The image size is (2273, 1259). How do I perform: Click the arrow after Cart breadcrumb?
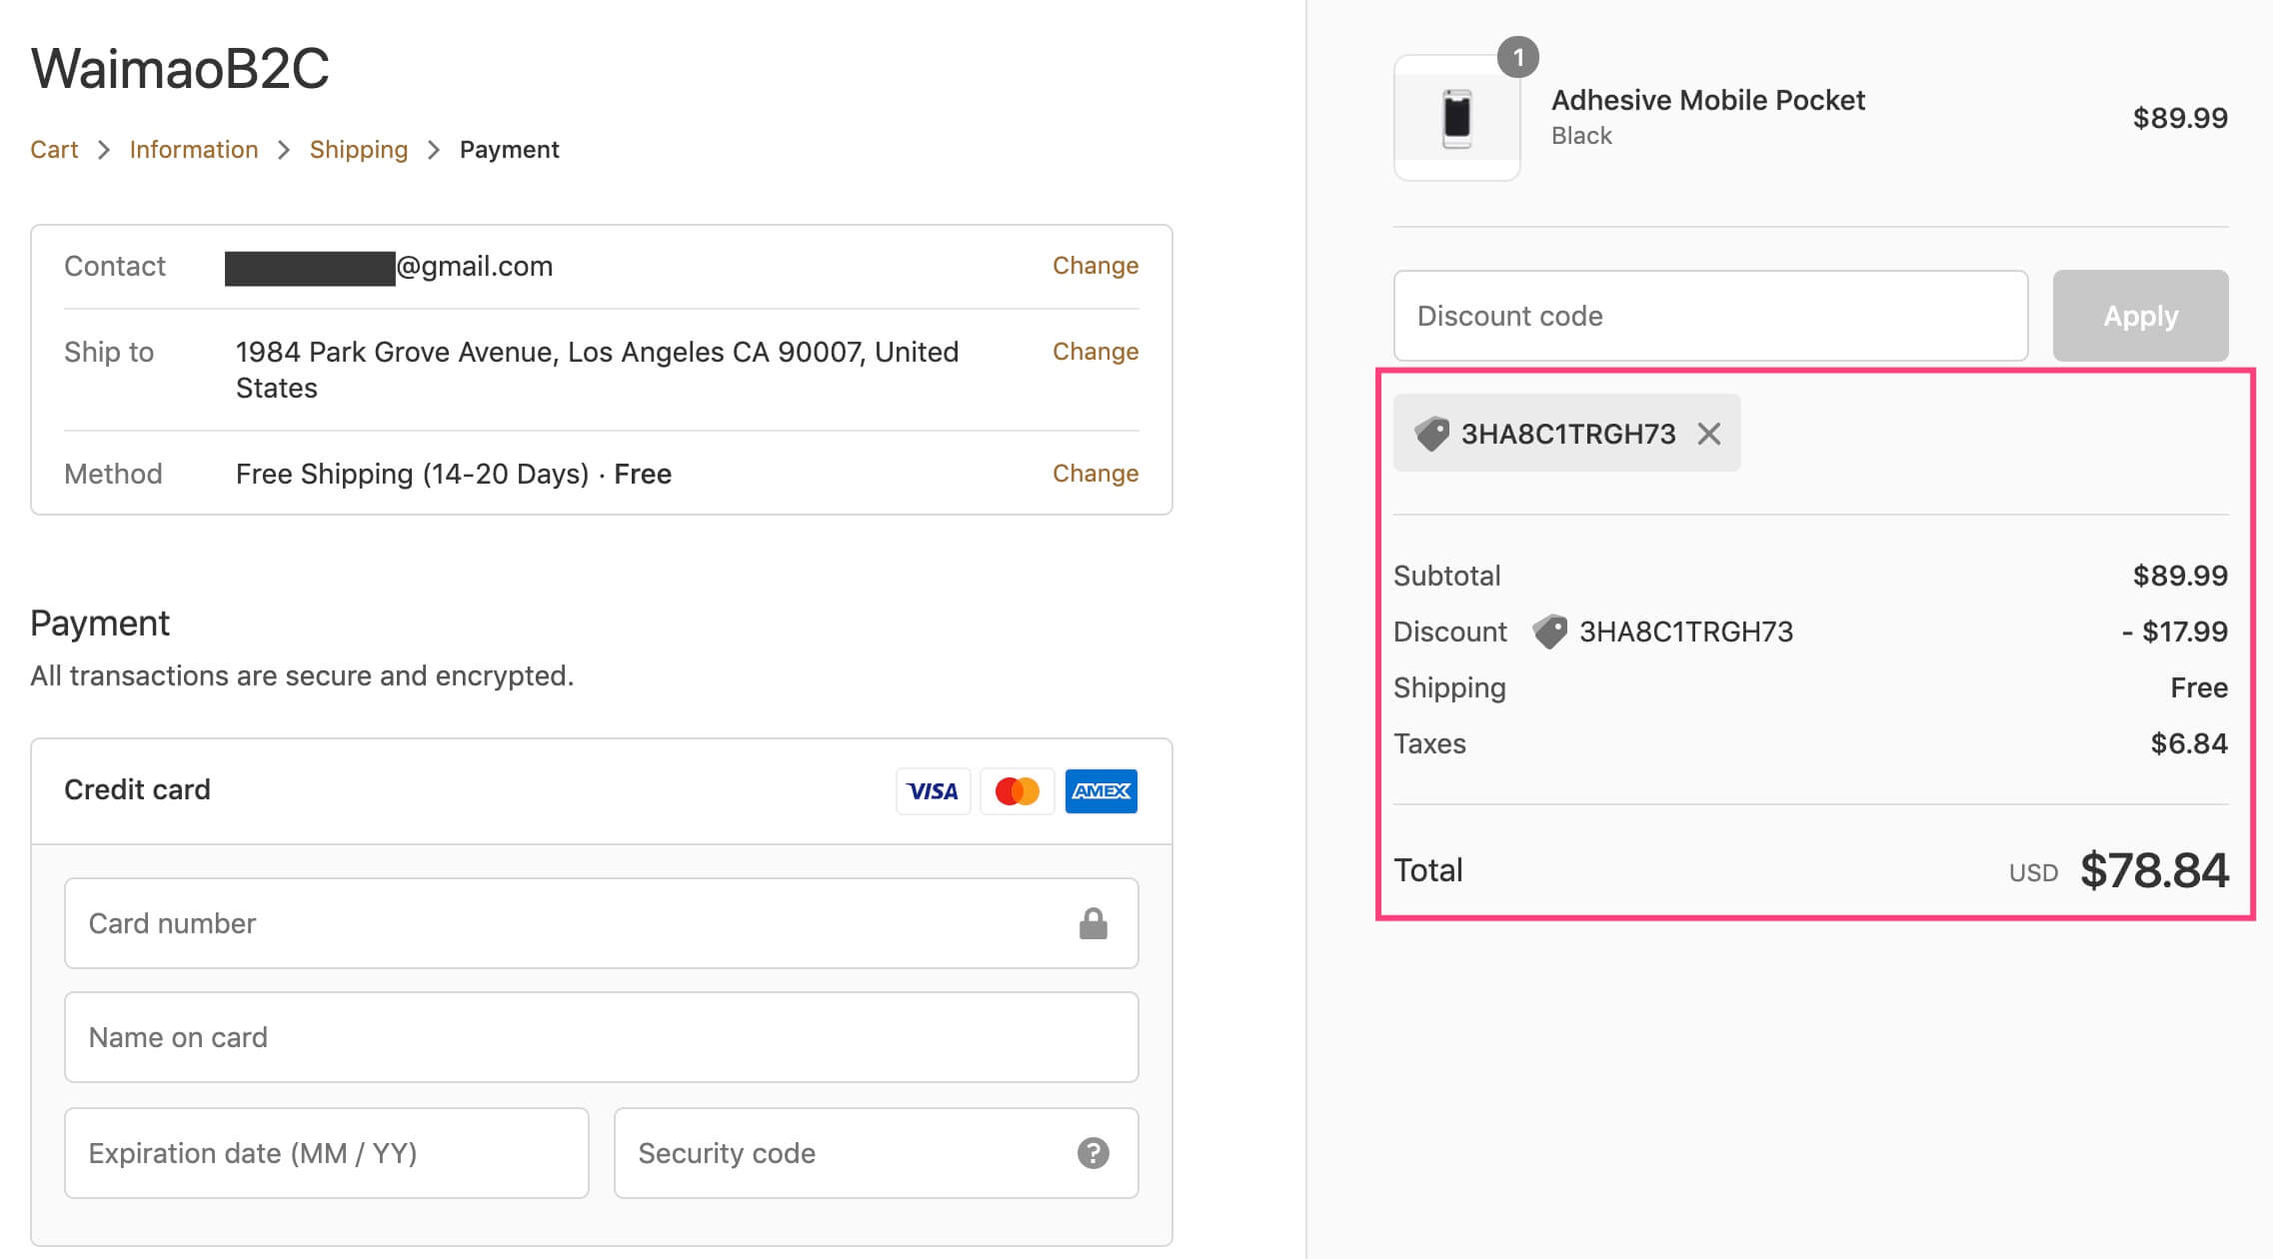[104, 150]
